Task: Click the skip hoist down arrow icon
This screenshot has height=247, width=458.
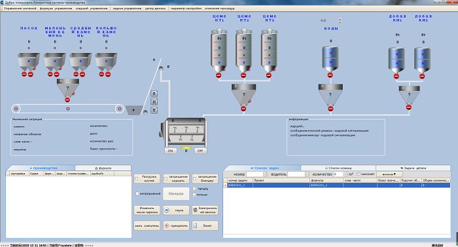Action: [x=154, y=110]
